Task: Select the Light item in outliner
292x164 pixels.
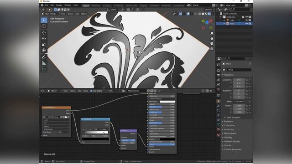Action: pyautogui.click(x=232, y=20)
